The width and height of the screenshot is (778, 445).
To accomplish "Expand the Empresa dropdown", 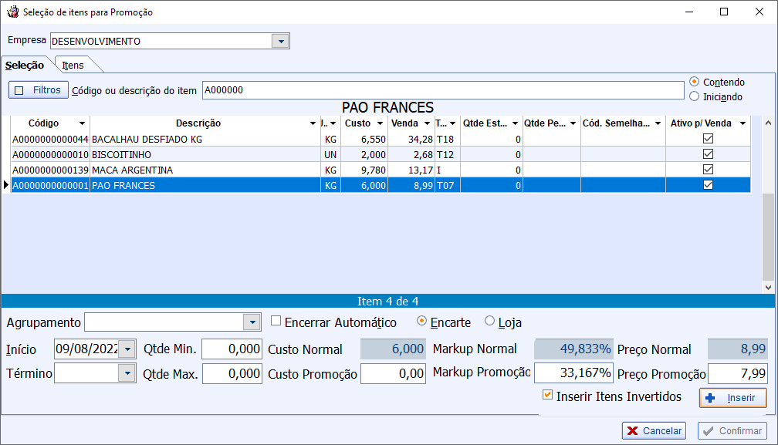I will 281,41.
